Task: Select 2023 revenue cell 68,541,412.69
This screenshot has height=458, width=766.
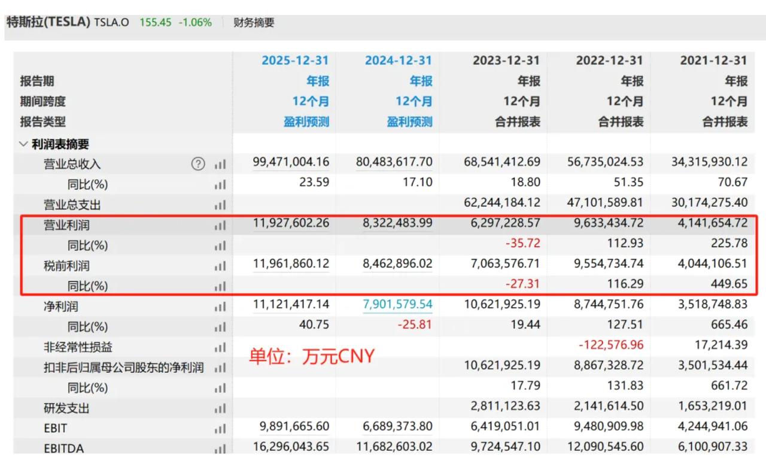Action: (502, 162)
